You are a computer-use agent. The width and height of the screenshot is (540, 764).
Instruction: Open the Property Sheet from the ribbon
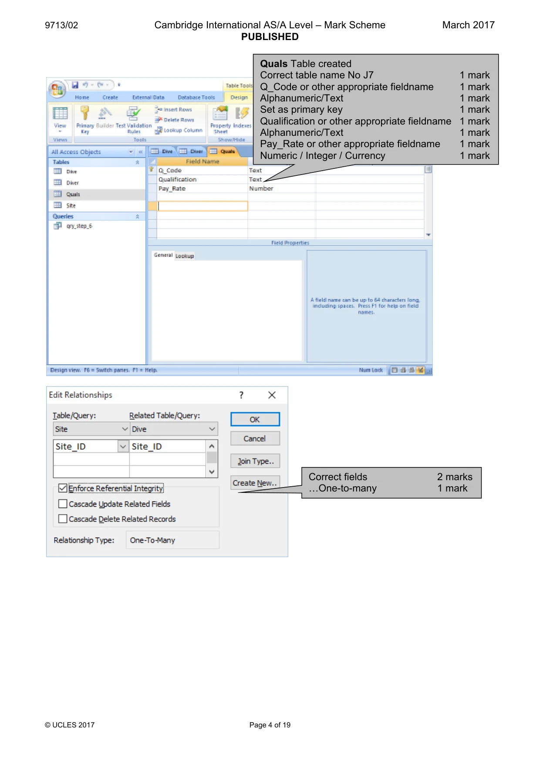[x=220, y=120]
